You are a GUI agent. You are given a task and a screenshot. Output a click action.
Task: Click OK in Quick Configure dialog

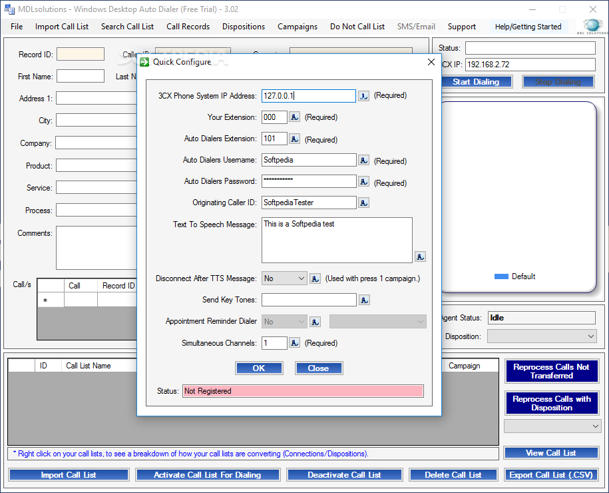(259, 368)
